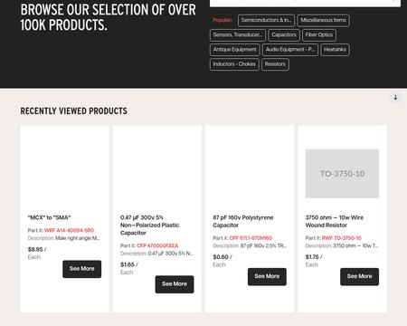
Task: Click the scroll-down arrow icon
Action: [395, 97]
